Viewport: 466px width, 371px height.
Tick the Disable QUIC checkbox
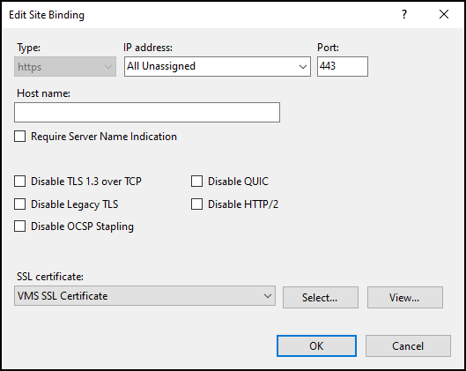tap(196, 181)
